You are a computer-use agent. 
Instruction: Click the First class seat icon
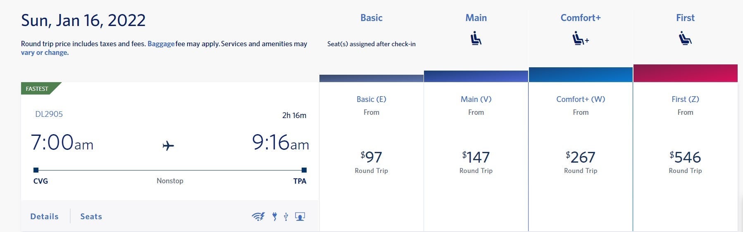tap(685, 38)
